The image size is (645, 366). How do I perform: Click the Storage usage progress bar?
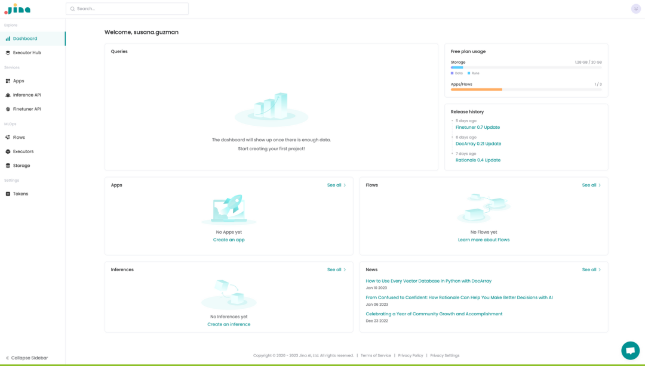coord(526,67)
